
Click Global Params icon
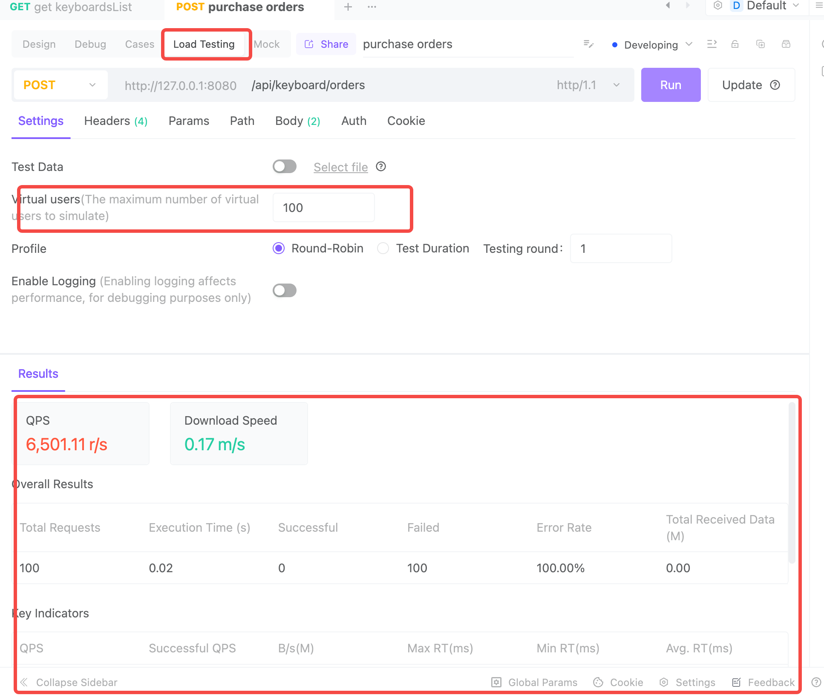496,682
